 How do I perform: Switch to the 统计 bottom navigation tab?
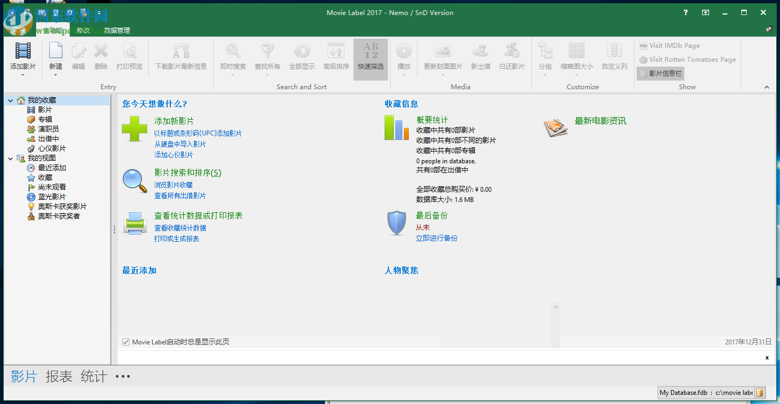tap(94, 377)
